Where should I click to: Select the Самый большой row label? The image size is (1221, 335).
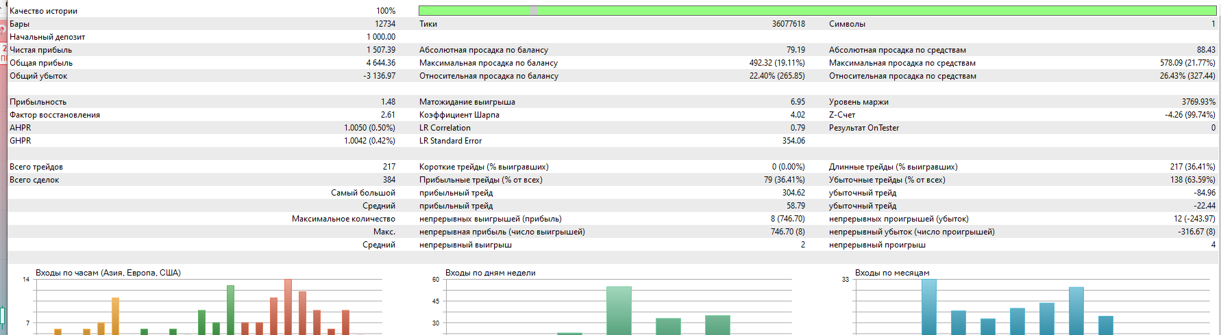click(363, 193)
